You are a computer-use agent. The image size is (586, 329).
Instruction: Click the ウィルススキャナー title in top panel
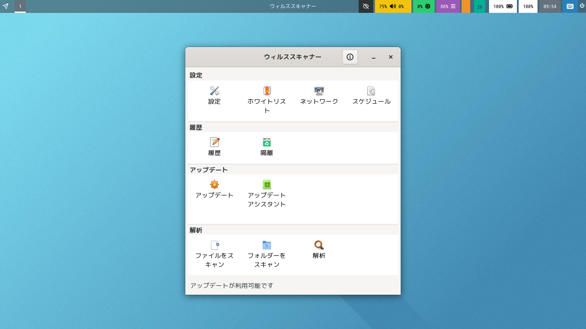(x=293, y=6)
